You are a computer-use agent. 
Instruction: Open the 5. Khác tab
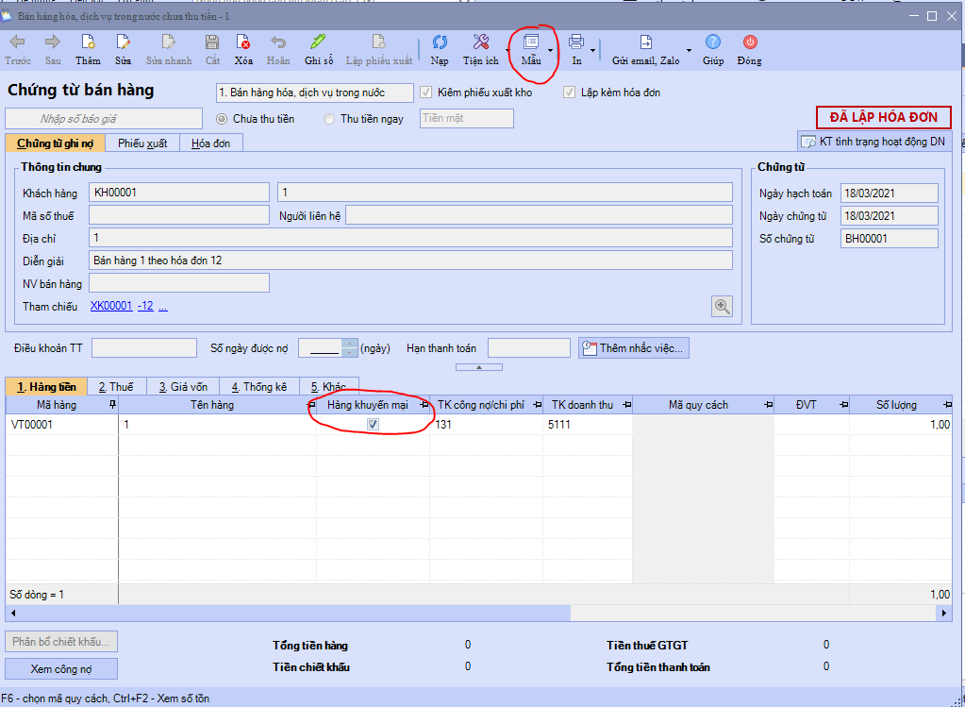tap(328, 387)
